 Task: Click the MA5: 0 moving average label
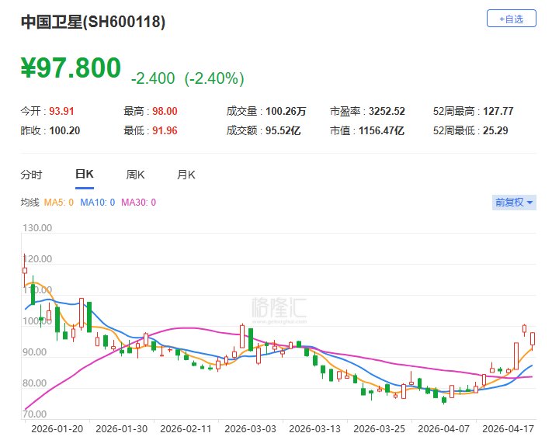click(59, 203)
